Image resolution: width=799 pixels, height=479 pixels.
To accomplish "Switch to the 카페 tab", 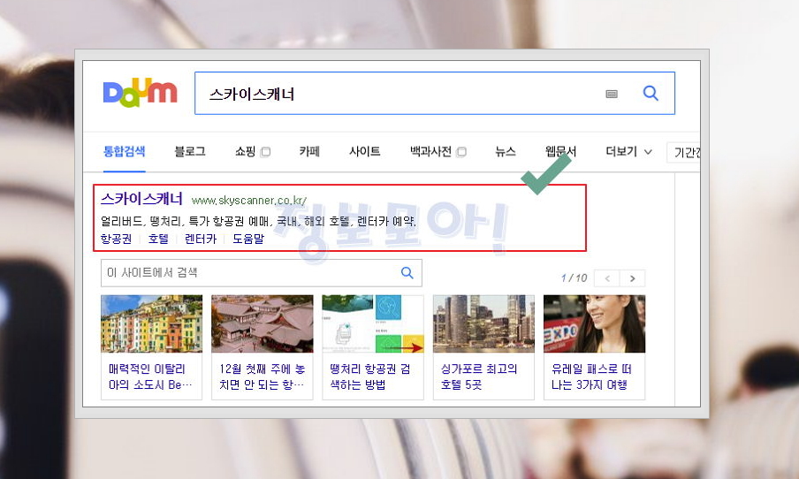I will coord(309,151).
